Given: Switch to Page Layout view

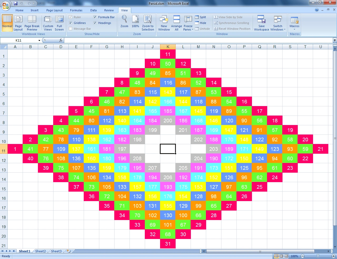Looking at the screenshot, I should (18, 23).
